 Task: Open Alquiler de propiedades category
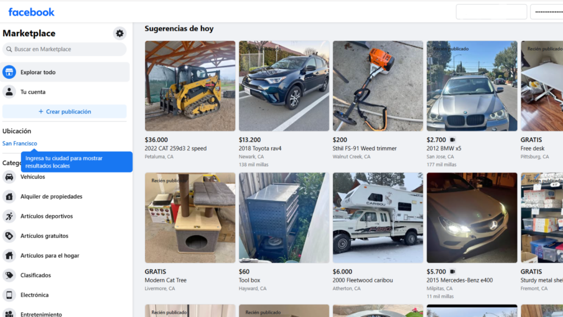tap(65, 196)
